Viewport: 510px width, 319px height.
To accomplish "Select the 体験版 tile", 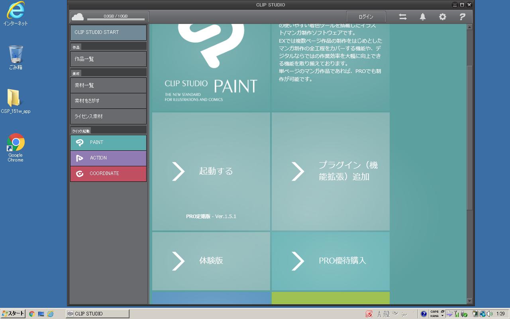I will pyautogui.click(x=211, y=261).
